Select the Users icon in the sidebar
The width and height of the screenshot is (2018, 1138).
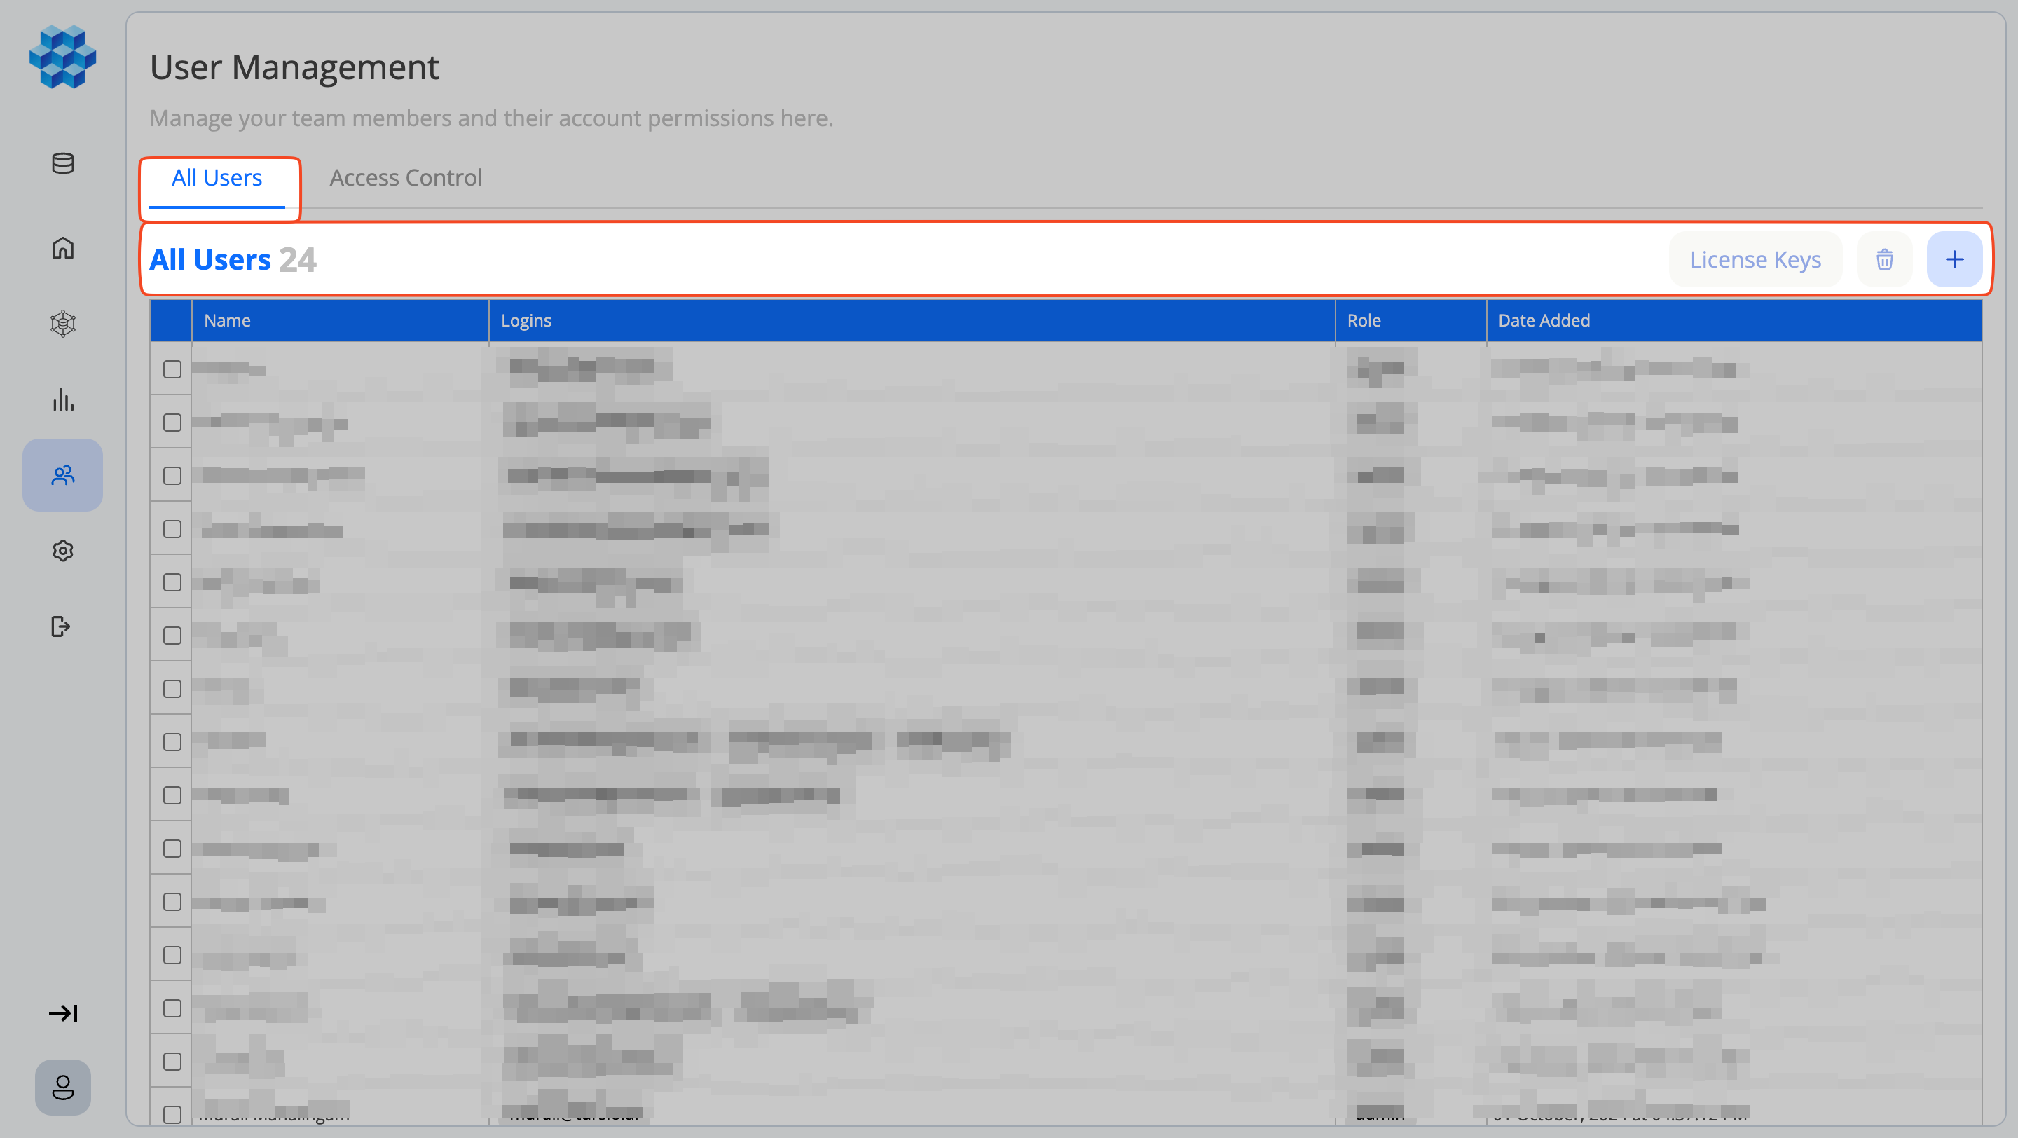pos(62,474)
